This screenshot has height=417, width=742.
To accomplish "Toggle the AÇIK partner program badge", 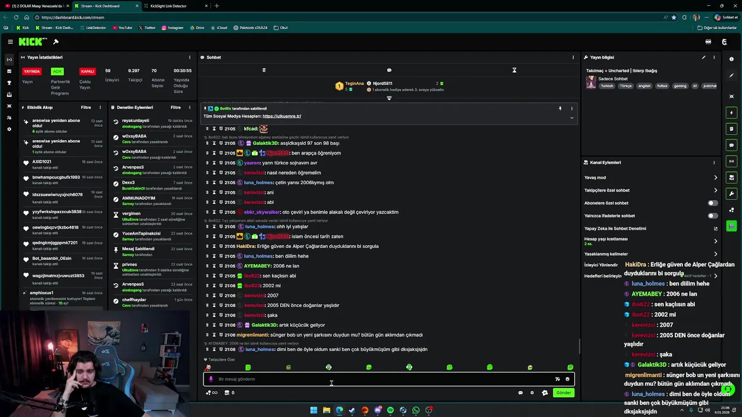I will click(57, 71).
